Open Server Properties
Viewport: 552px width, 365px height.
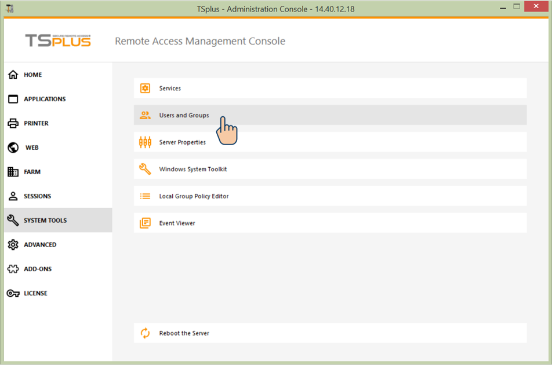point(331,142)
